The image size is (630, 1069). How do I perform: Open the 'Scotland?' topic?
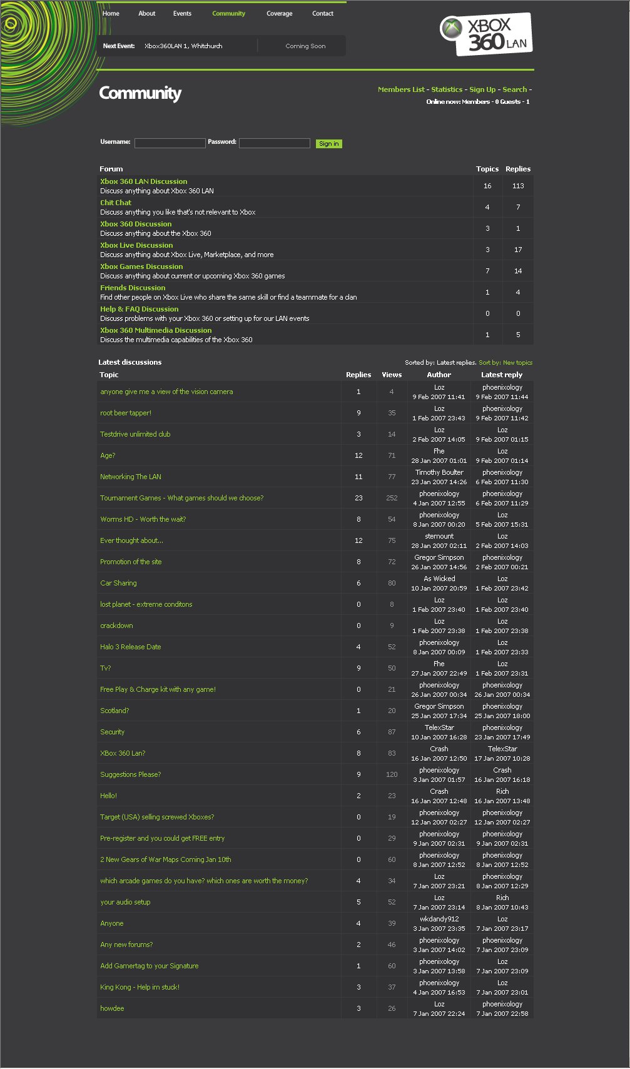click(114, 711)
